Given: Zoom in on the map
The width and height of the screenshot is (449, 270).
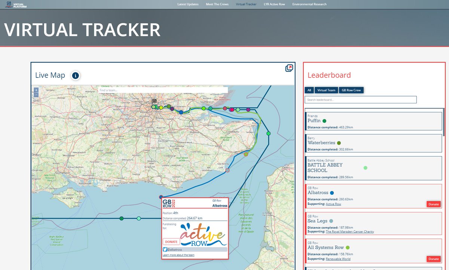Looking at the screenshot, I should (x=36, y=90).
